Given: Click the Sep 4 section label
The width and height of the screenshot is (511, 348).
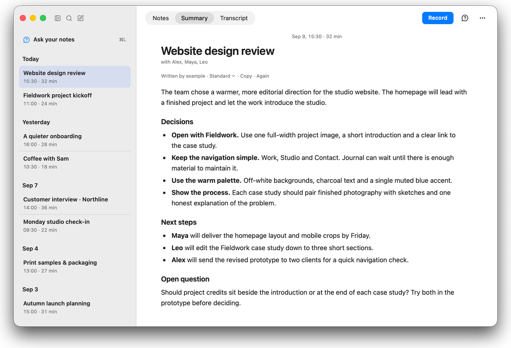Looking at the screenshot, I should click(30, 248).
